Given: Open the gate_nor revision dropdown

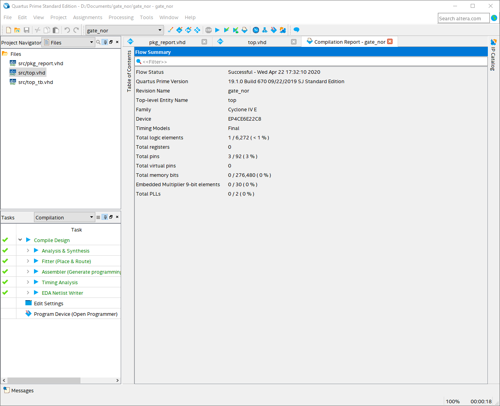Looking at the screenshot, I should coord(124,30).
